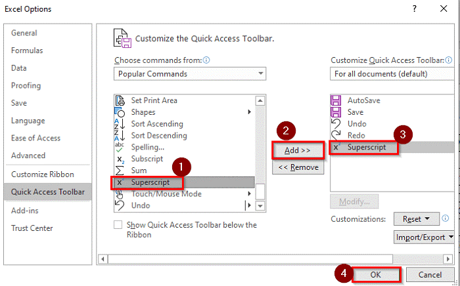Open the Customize Ribbon category
460x286 pixels.
43,174
